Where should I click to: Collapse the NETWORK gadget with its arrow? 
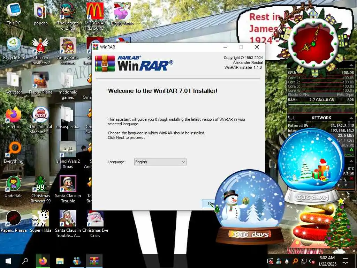[x=351, y=118]
